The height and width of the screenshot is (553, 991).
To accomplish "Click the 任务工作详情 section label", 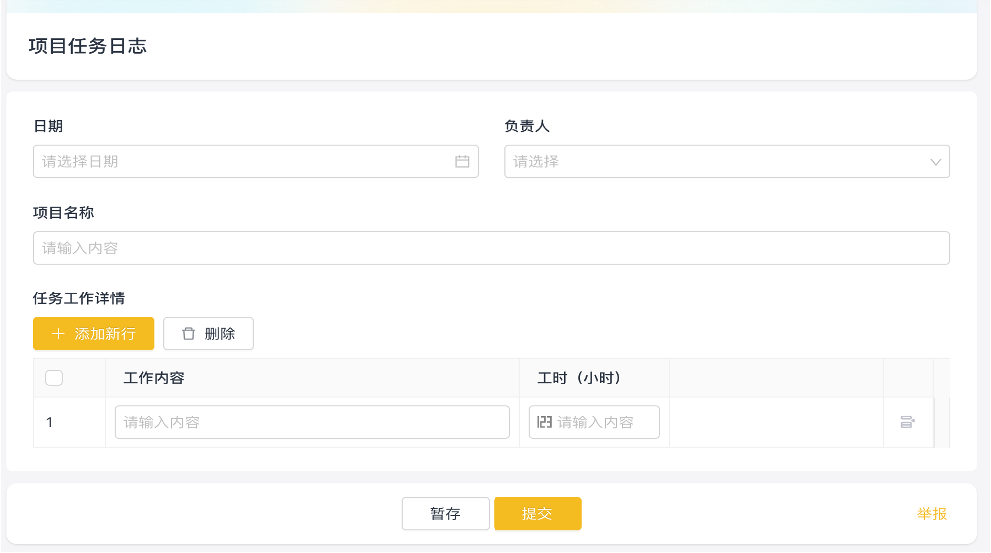I will [x=79, y=297].
